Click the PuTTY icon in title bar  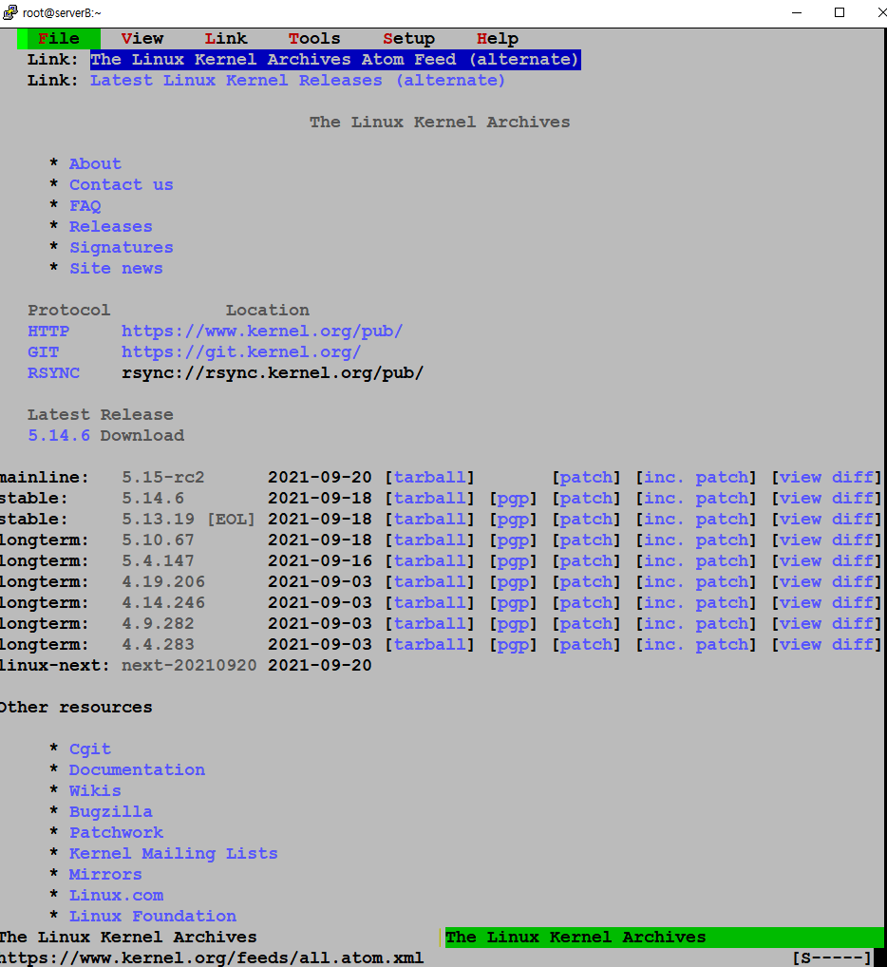click(10, 11)
